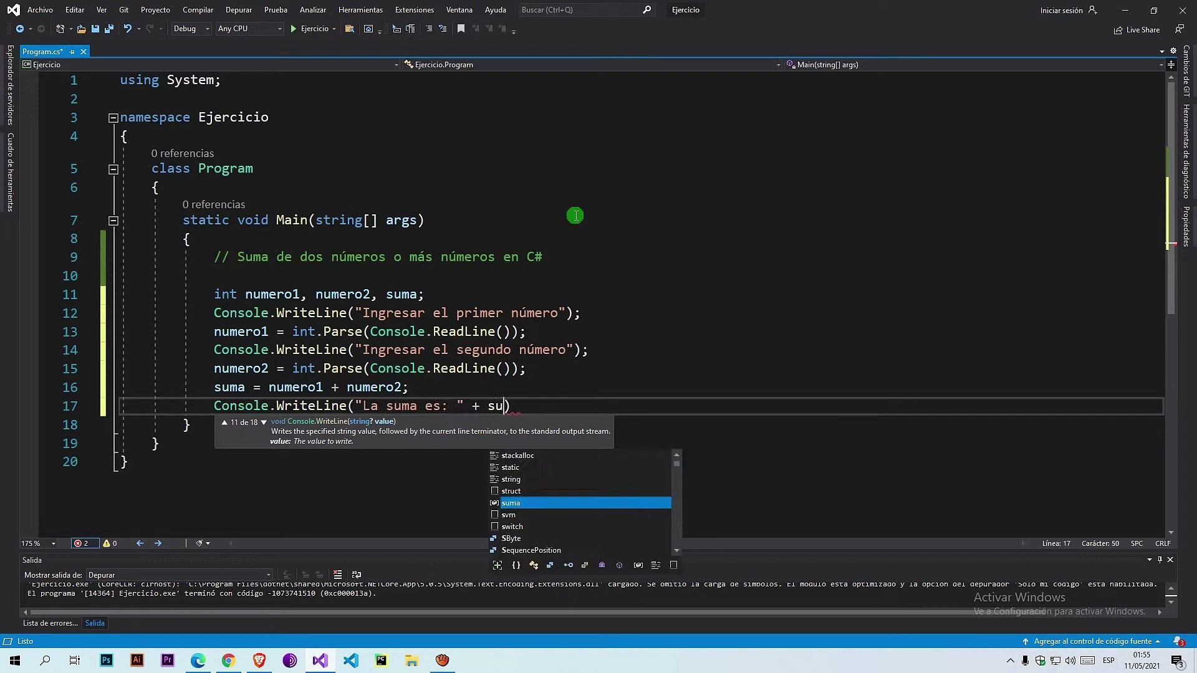Switch to Lista de errores tab
Screen dimensions: 1197x673
coord(50,623)
